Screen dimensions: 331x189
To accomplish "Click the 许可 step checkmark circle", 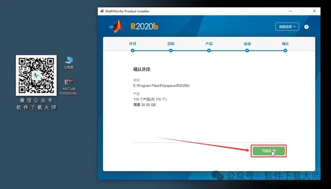I will [x=133, y=50].
